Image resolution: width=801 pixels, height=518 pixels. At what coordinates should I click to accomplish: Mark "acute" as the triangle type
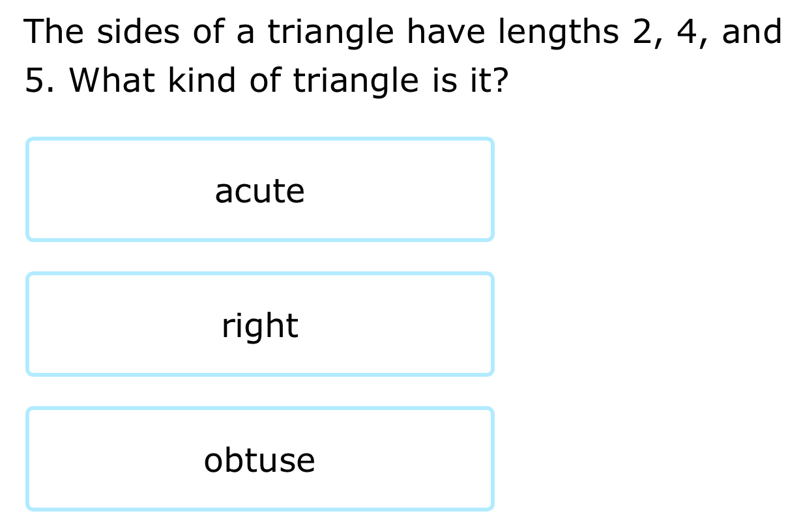[x=260, y=189]
